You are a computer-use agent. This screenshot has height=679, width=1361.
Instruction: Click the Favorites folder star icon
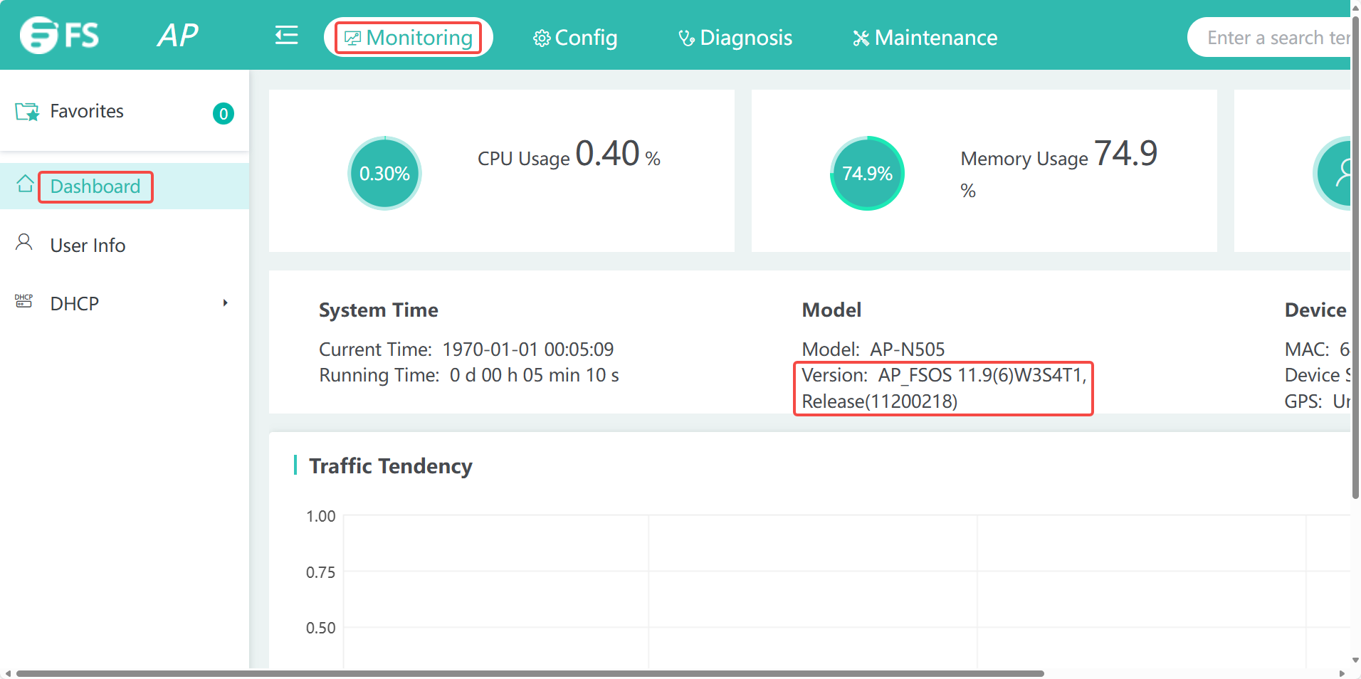[27, 112]
